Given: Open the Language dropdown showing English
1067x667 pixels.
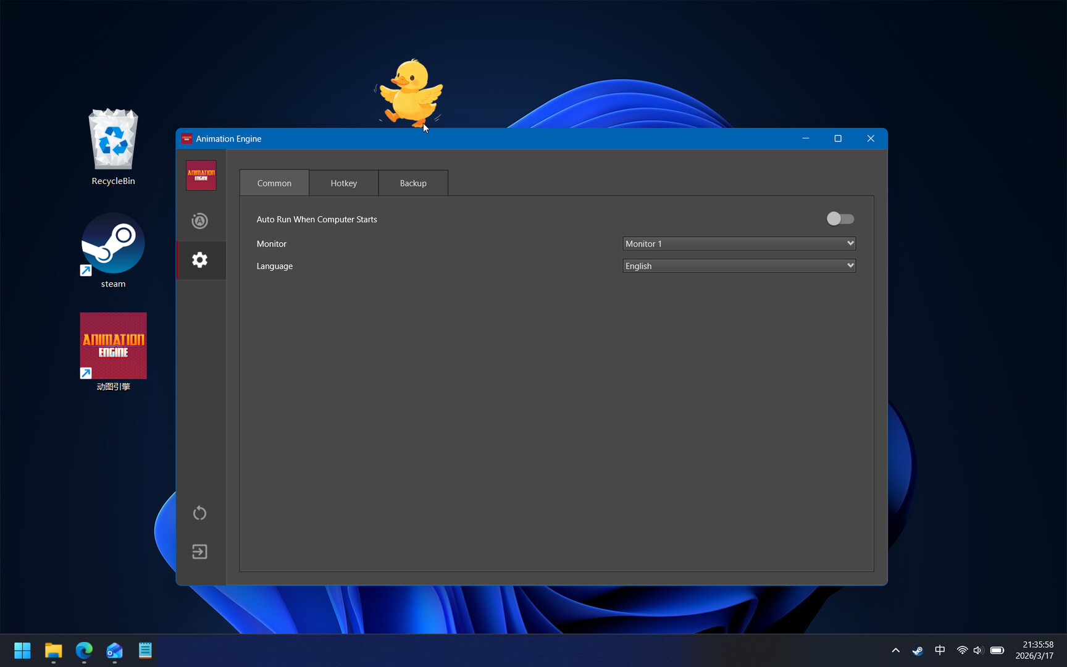Looking at the screenshot, I should (739, 266).
